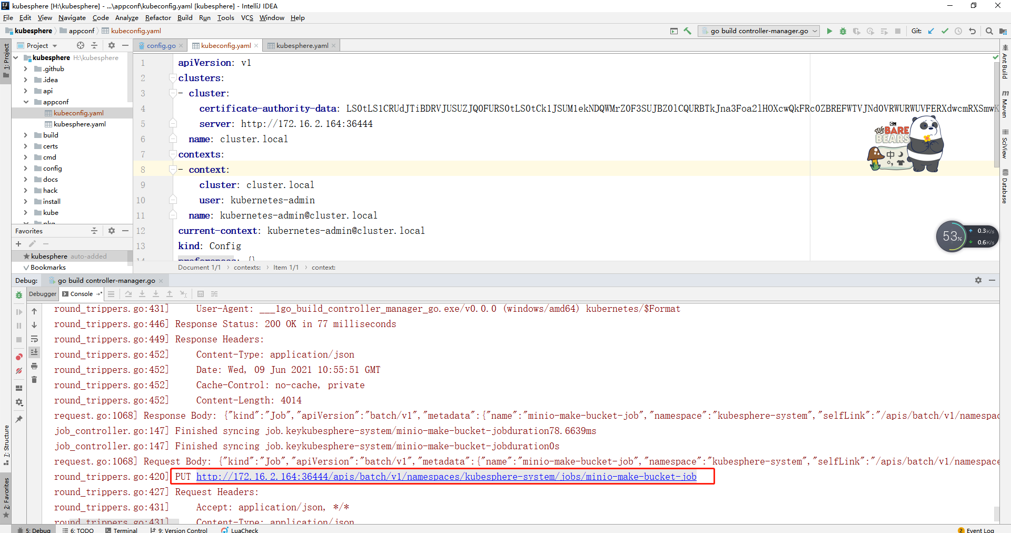Build the project with the hammer icon
Viewport: 1011px width, 533px height.
pyautogui.click(x=688, y=31)
